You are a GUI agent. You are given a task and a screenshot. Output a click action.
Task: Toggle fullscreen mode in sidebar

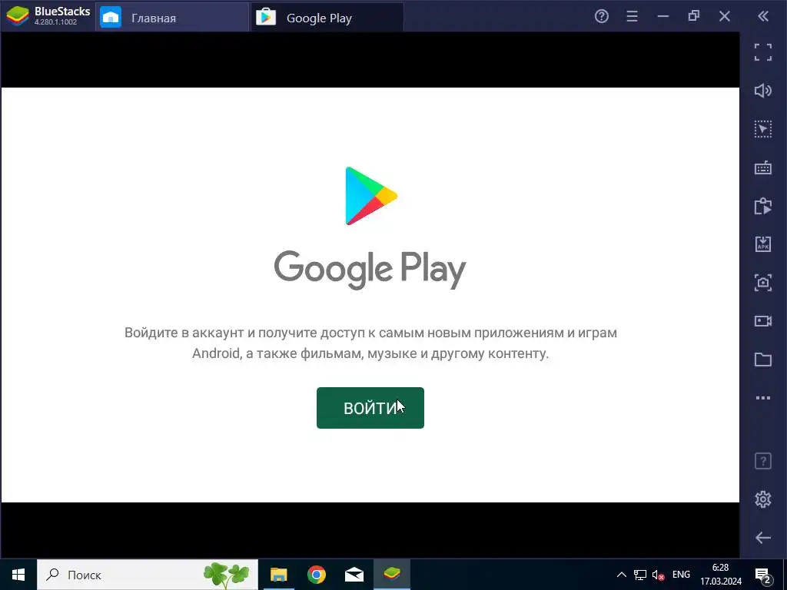click(x=763, y=52)
